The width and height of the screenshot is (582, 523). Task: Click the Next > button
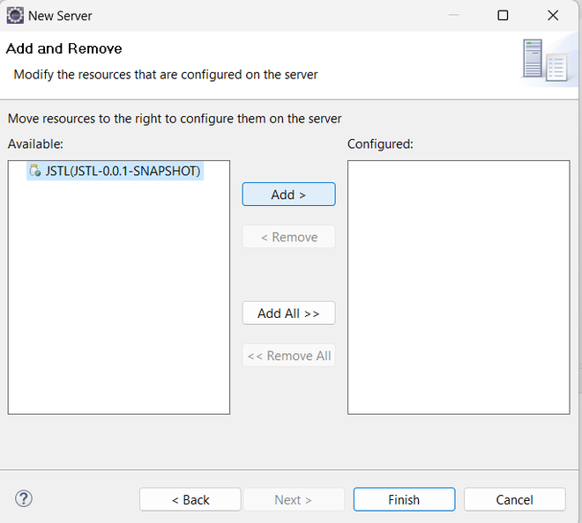293,499
